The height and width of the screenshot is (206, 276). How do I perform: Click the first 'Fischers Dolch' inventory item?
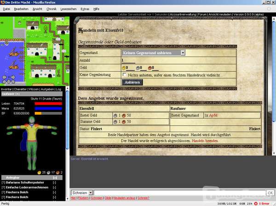click(17, 192)
